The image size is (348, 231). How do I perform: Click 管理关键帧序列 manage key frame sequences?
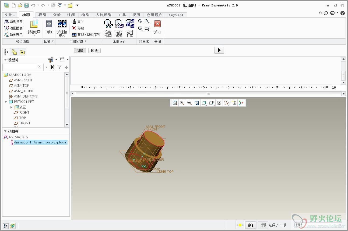click(x=86, y=35)
